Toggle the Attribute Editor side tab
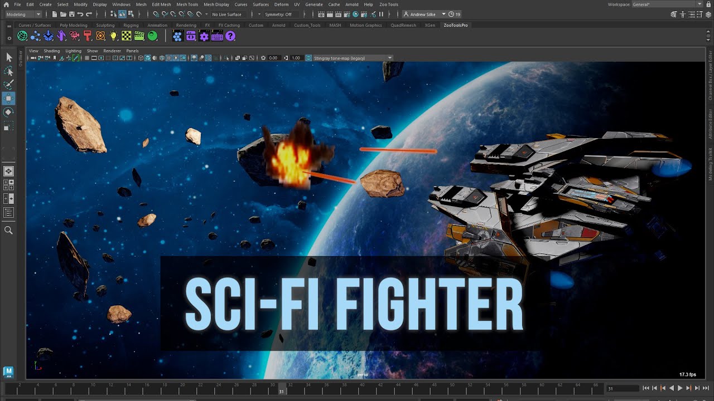Image resolution: width=714 pixels, height=401 pixels. point(711,124)
